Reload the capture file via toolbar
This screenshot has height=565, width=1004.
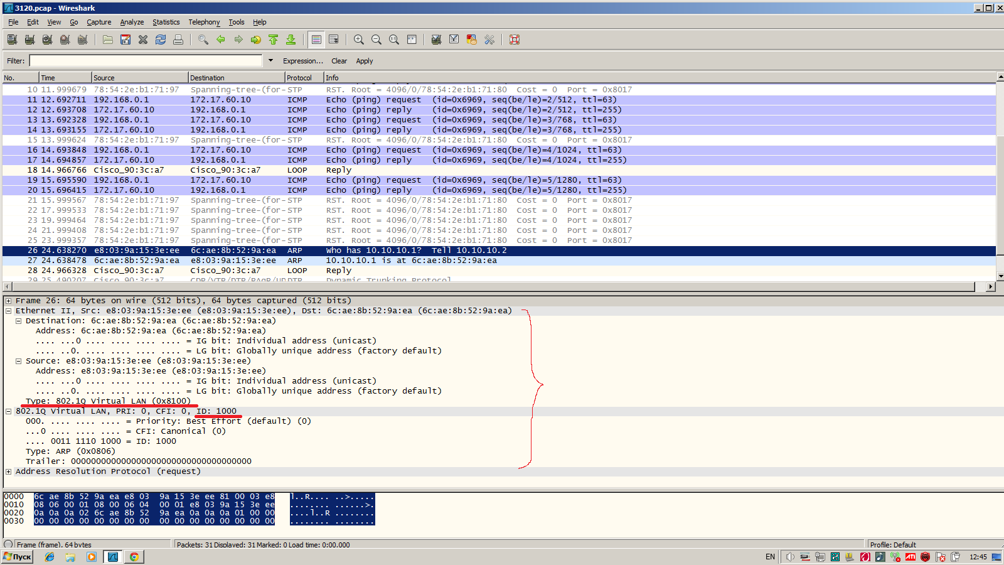click(x=161, y=40)
